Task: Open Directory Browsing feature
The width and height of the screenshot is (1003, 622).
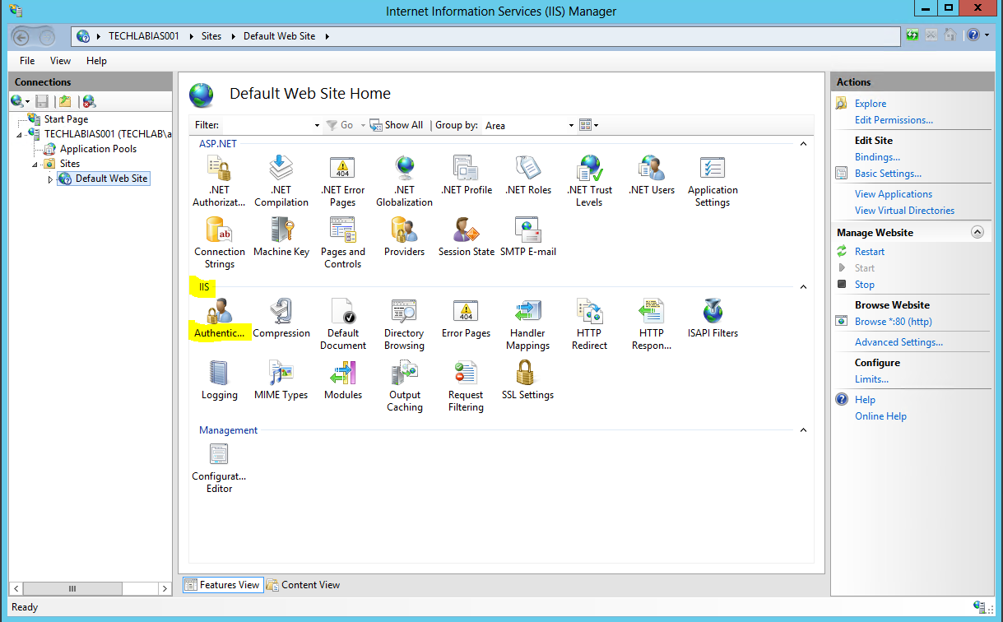Action: pyautogui.click(x=404, y=325)
